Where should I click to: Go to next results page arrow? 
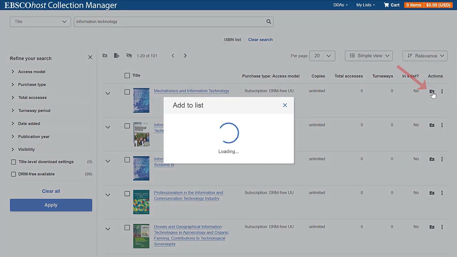tap(185, 56)
